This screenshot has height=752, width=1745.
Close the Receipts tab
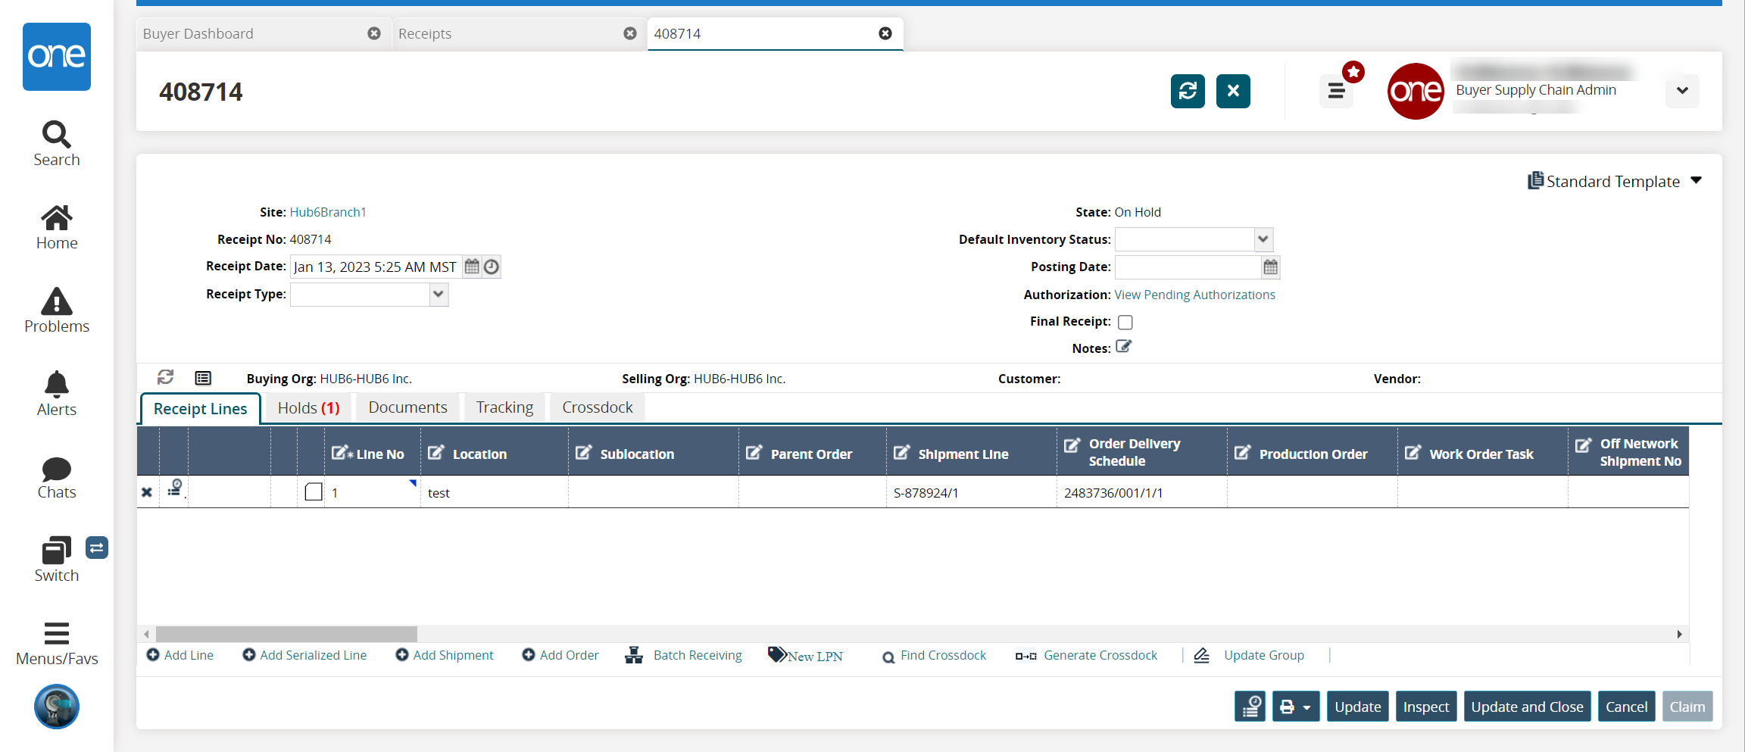(630, 33)
